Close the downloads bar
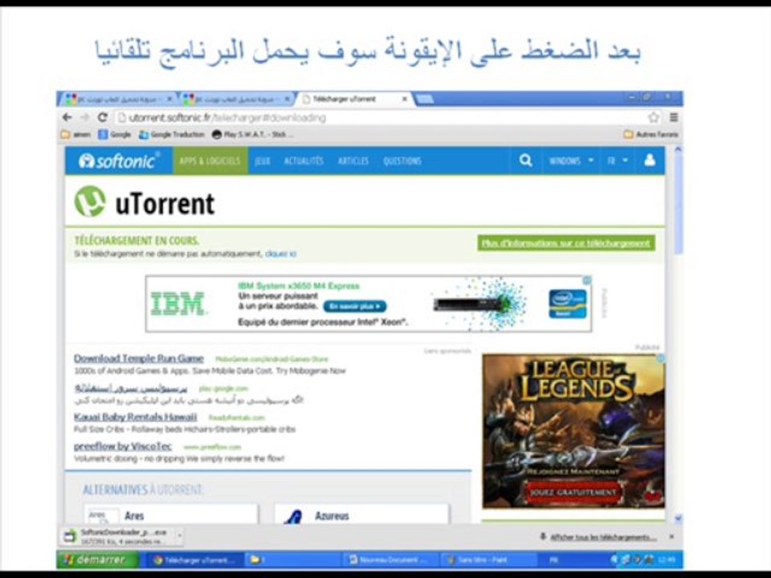771x578 pixels. [671, 537]
